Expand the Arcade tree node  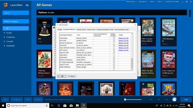[x=4, y=33]
